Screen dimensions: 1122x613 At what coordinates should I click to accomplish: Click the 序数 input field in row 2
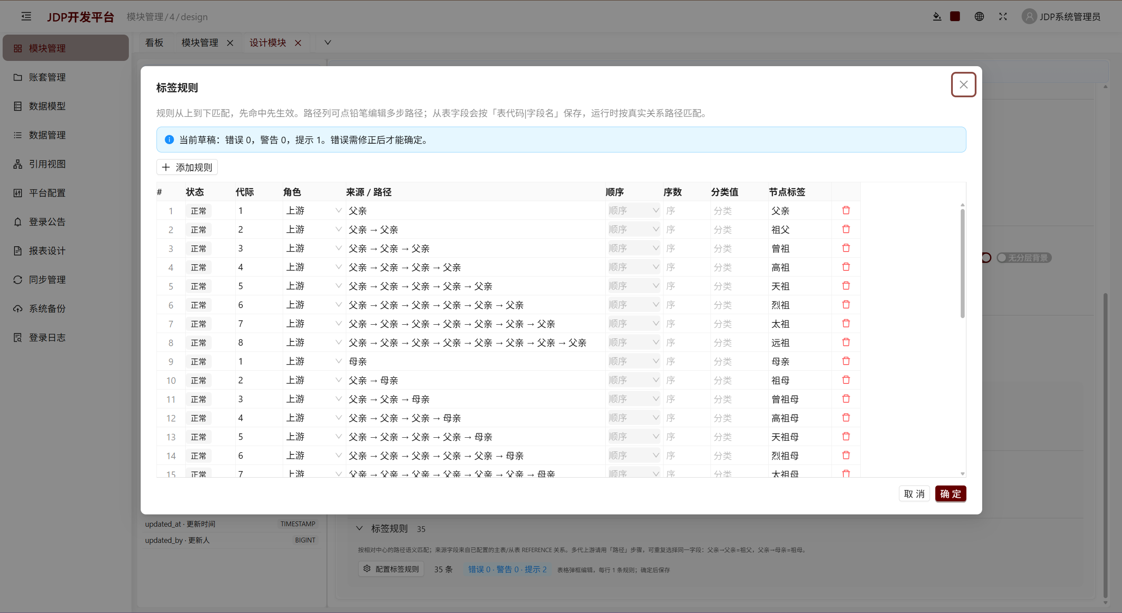[x=686, y=230]
